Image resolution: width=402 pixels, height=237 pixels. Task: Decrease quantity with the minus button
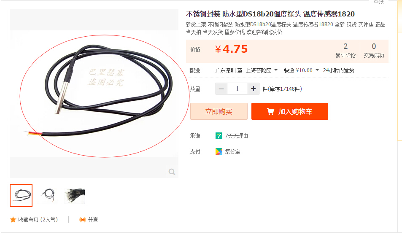(221, 89)
